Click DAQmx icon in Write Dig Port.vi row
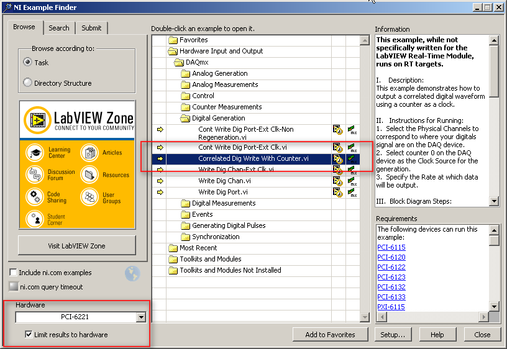The width and height of the screenshot is (507, 349). tap(352, 193)
